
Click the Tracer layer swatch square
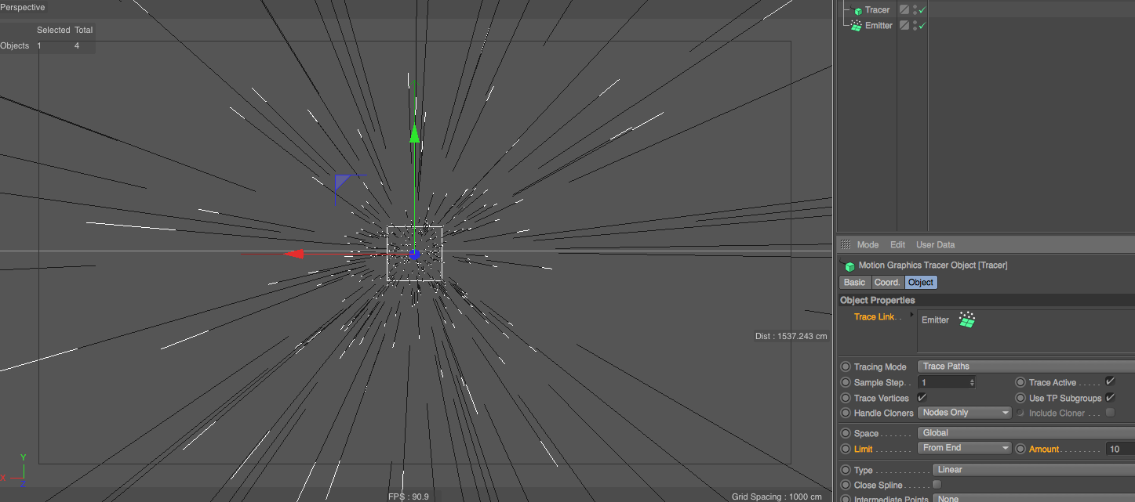click(x=904, y=10)
